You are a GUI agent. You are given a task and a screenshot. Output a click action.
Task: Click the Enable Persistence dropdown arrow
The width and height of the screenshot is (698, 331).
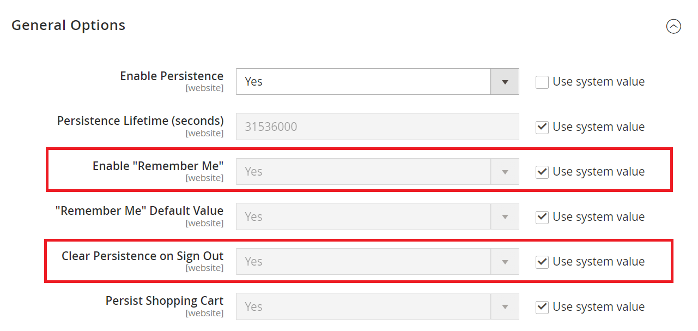coord(505,81)
